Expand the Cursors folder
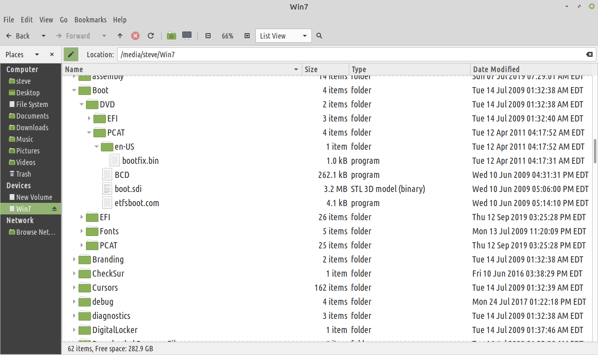The image size is (598, 355). coord(74,288)
